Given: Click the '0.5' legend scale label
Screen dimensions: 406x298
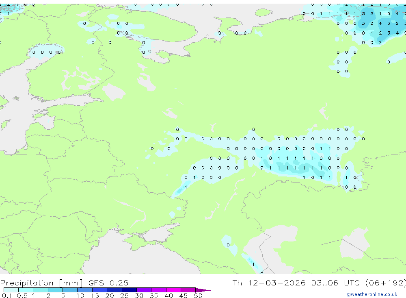Looking at the screenshot, I should tap(22, 296).
